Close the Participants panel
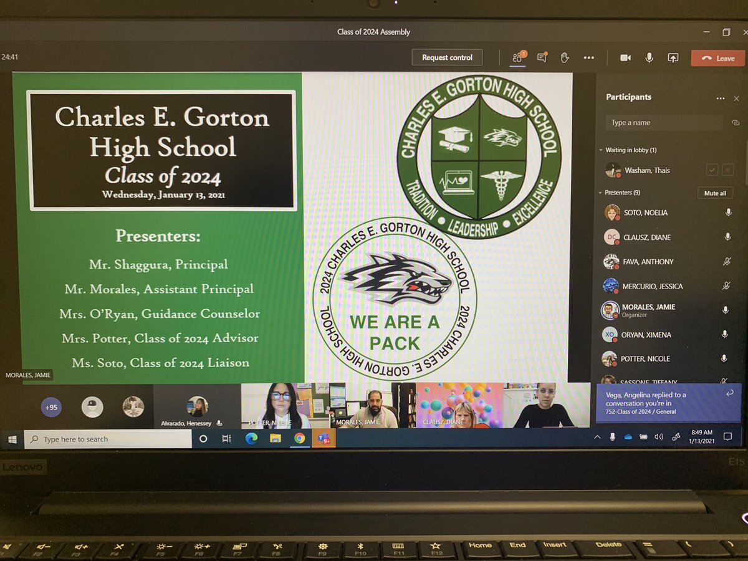The image size is (748, 561). (x=736, y=98)
